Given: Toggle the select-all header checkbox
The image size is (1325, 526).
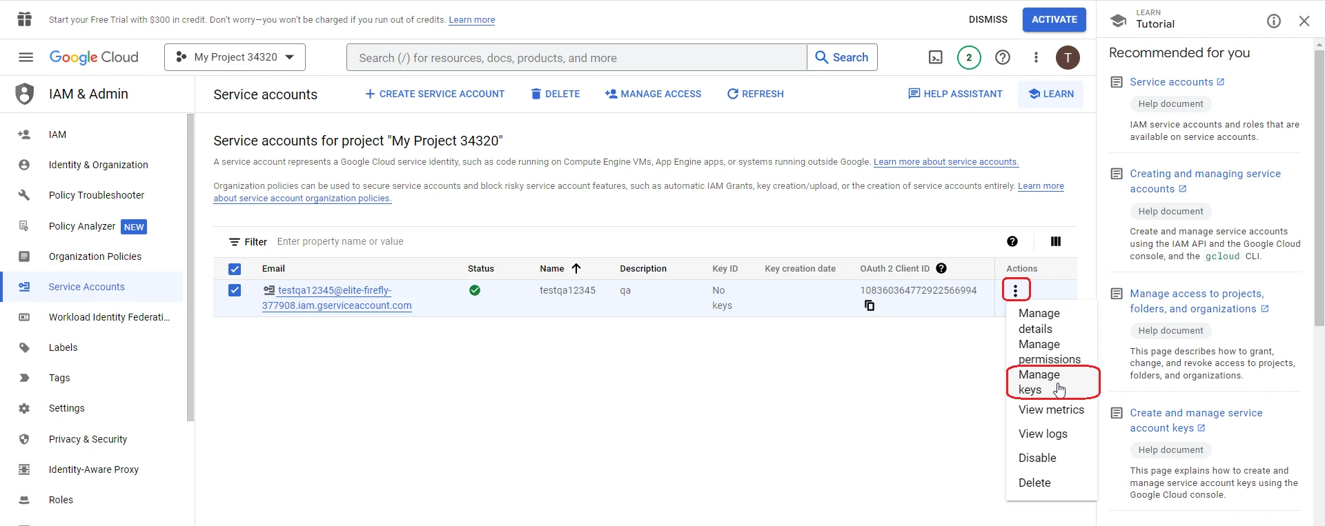Looking at the screenshot, I should click(x=235, y=269).
